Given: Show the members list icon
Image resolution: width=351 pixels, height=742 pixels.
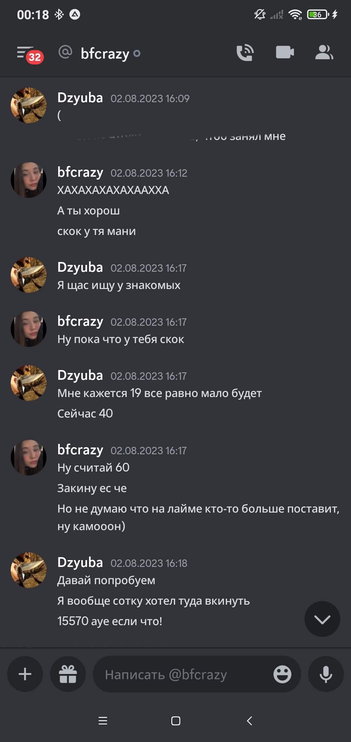Looking at the screenshot, I should coord(324,52).
